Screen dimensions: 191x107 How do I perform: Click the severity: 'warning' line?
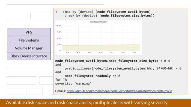(x=73, y=84)
